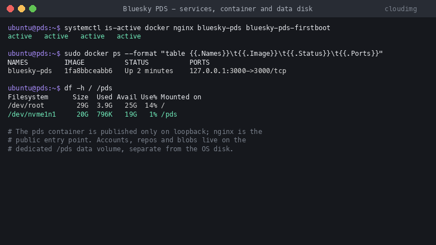
Task: Click the /dev/root filesystem row
Action: (86, 105)
